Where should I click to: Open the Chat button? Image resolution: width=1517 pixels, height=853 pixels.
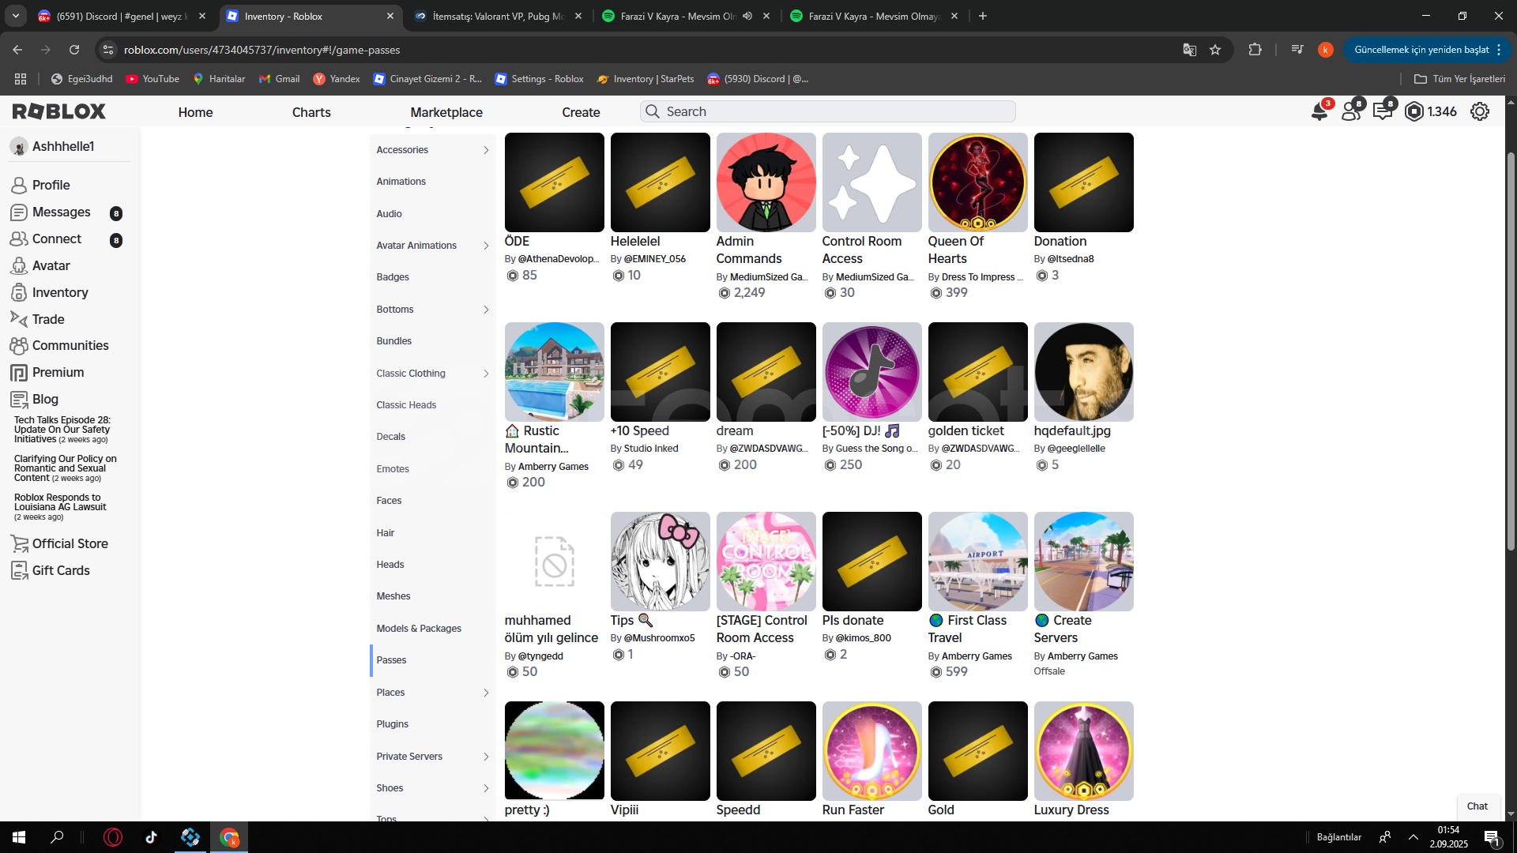click(1477, 806)
